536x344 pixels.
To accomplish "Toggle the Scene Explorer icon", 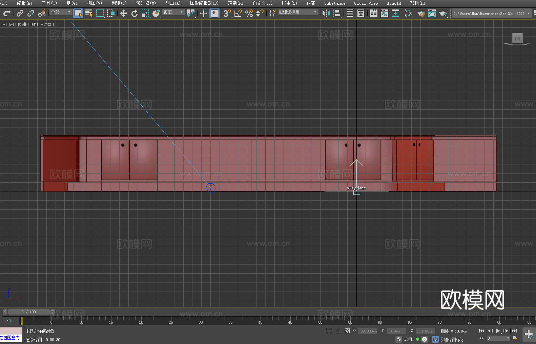I will pyautogui.click(x=350, y=13).
